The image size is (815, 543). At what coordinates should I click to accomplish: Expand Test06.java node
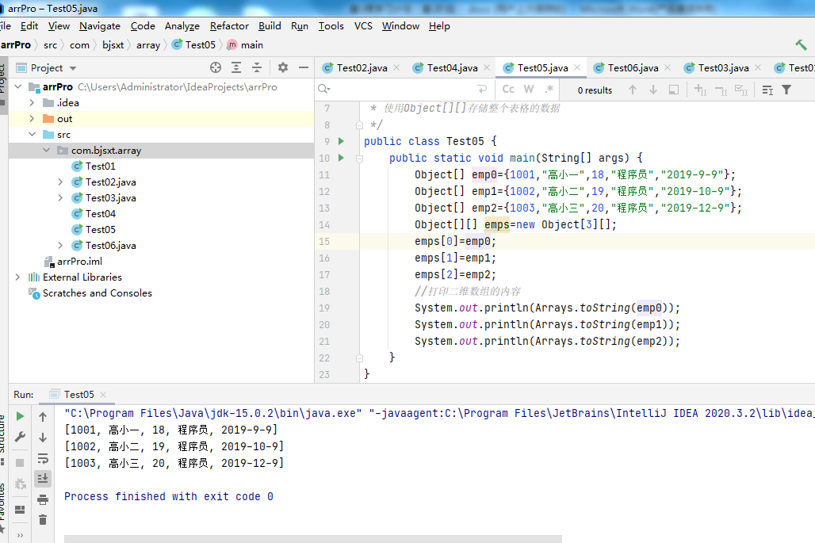(x=60, y=245)
